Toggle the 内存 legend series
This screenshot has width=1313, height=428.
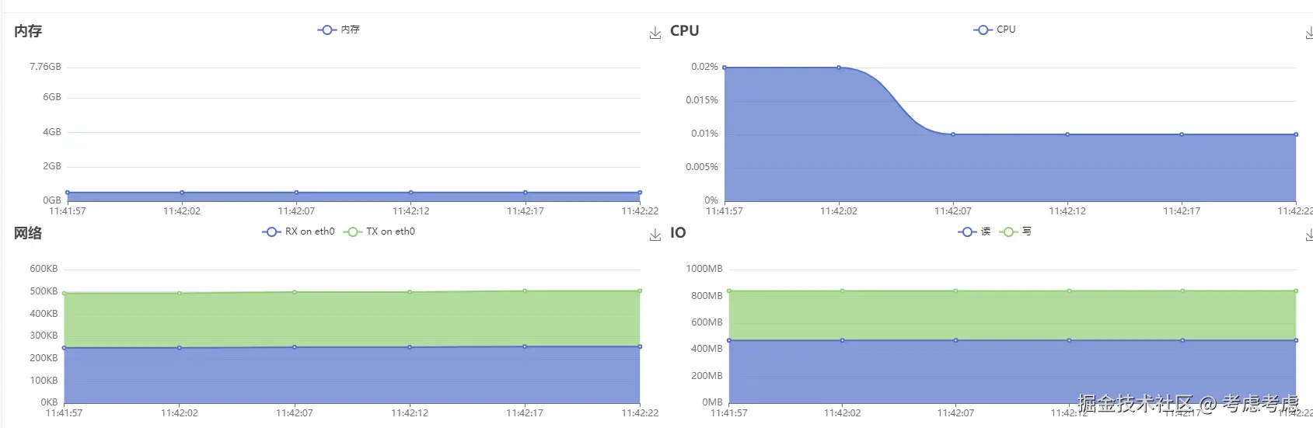[339, 30]
